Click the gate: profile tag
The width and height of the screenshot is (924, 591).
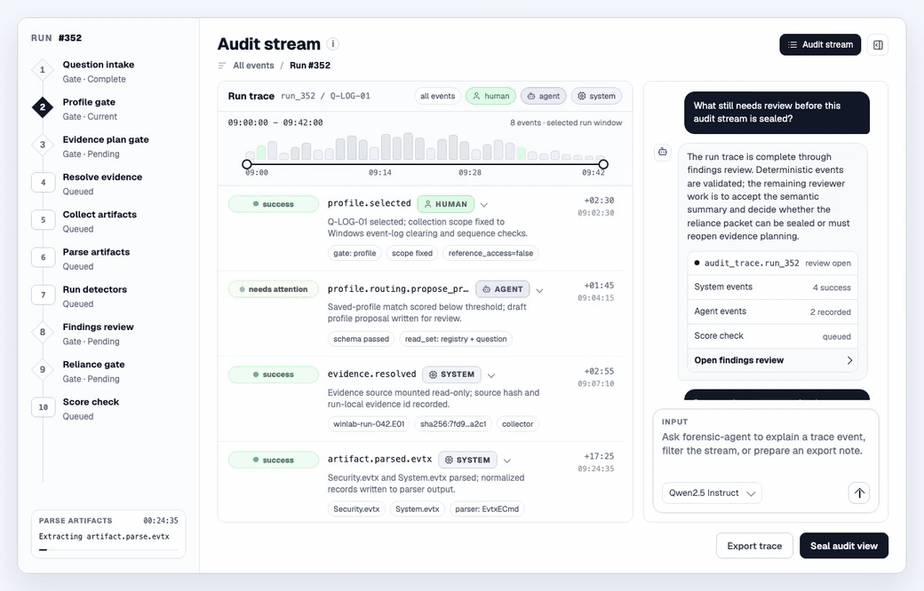(x=354, y=253)
